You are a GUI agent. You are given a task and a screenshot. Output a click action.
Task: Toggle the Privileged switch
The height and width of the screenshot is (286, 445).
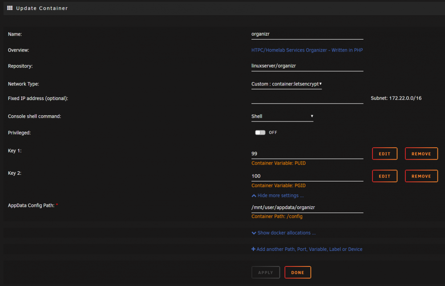click(260, 133)
